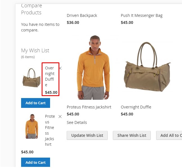Open the Proteus Fitness Jackshirt title in main list

[x=89, y=107]
